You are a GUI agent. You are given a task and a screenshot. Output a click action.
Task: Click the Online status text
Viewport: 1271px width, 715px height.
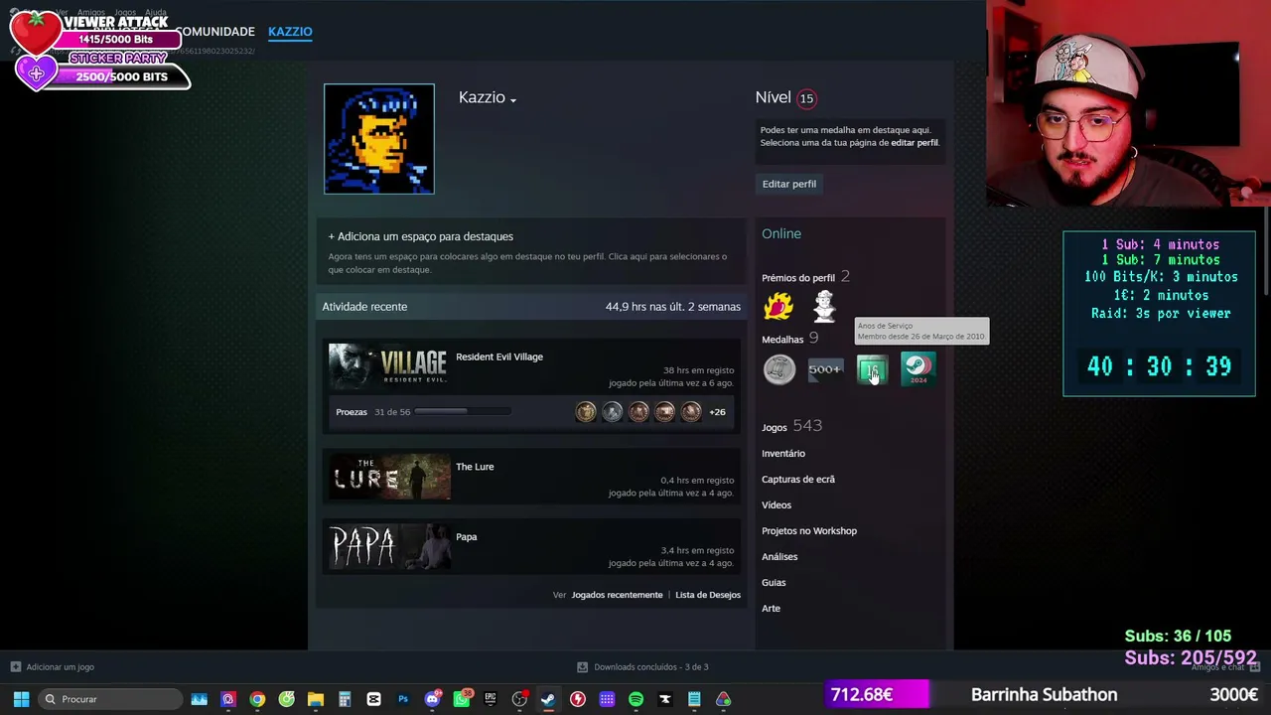[781, 234]
